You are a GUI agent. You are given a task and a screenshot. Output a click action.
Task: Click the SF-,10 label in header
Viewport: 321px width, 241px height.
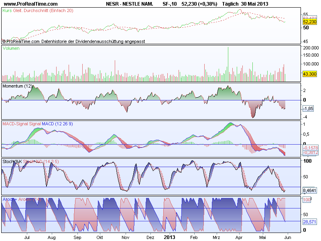click(169, 4)
